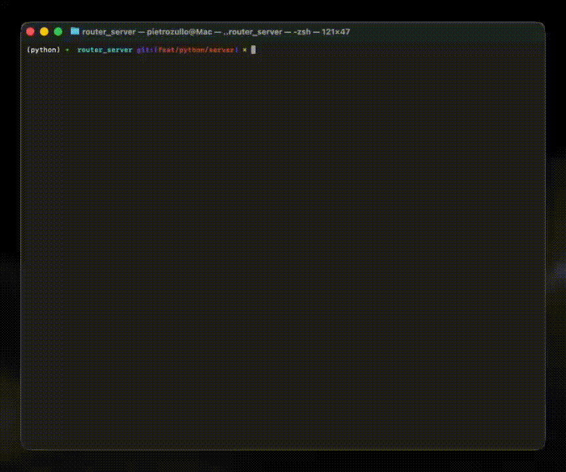Click the folder proxy icon in title bar

[x=75, y=31]
